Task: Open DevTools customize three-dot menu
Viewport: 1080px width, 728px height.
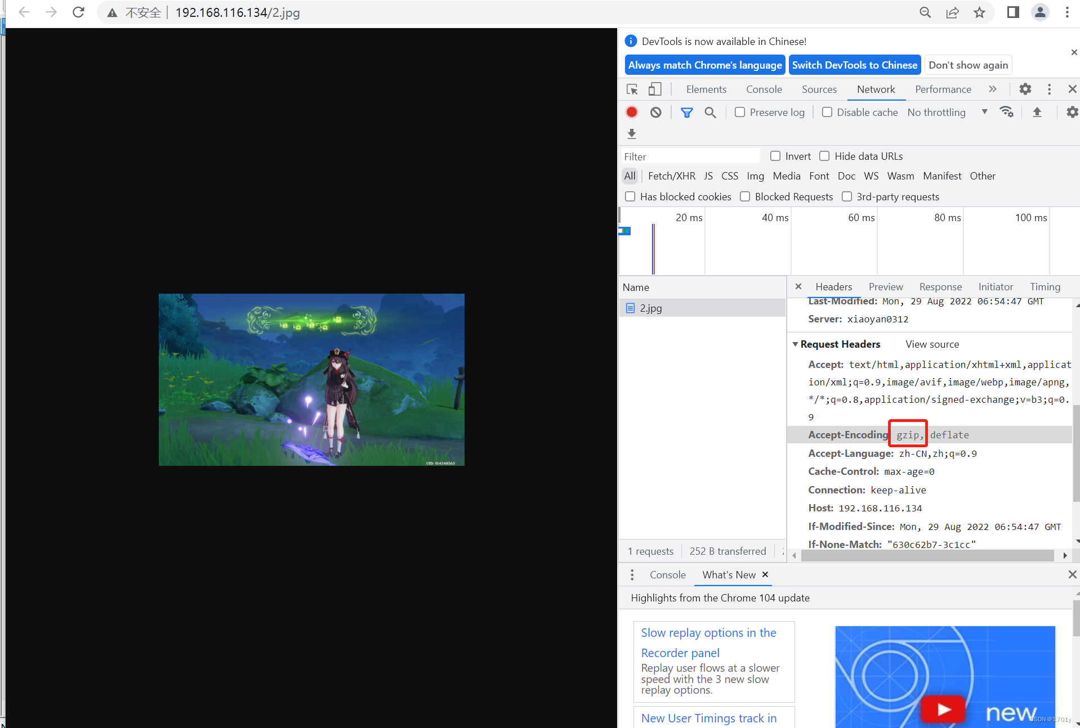Action: (x=1049, y=89)
